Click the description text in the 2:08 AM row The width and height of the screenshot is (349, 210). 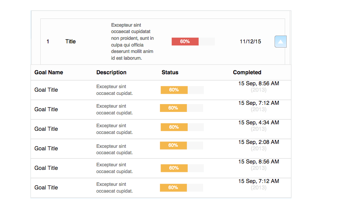pos(114,149)
